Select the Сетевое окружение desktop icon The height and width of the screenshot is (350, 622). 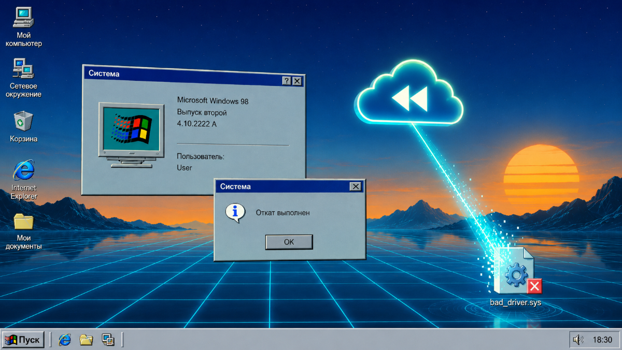pos(23,79)
